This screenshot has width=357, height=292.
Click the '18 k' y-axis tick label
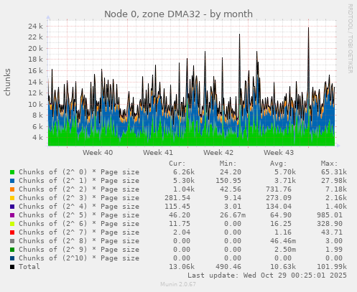[35, 60]
